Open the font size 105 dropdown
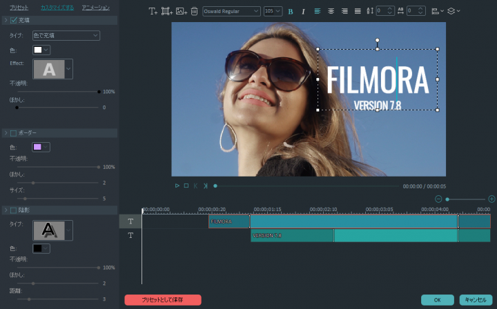The image size is (497, 309). click(273, 11)
